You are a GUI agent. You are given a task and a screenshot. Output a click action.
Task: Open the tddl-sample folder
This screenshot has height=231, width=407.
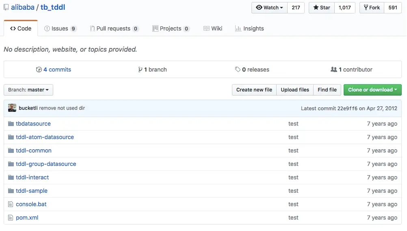coord(32,191)
